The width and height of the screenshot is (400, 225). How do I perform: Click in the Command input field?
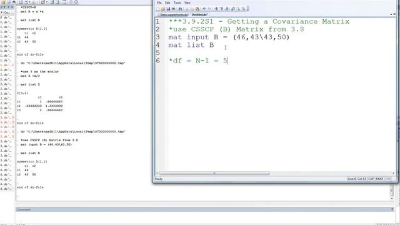pyautogui.click(x=204, y=217)
